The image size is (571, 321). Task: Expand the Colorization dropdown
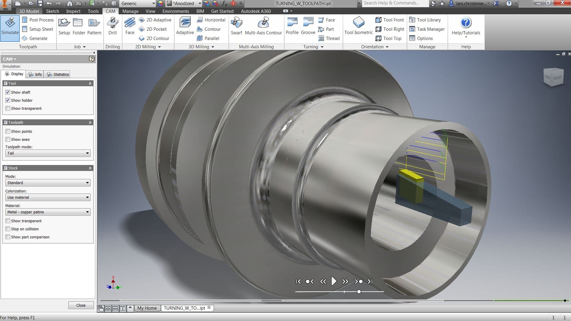[48, 197]
